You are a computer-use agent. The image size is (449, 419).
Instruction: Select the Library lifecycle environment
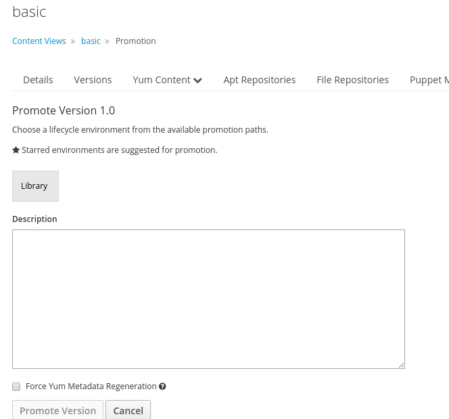(36, 186)
